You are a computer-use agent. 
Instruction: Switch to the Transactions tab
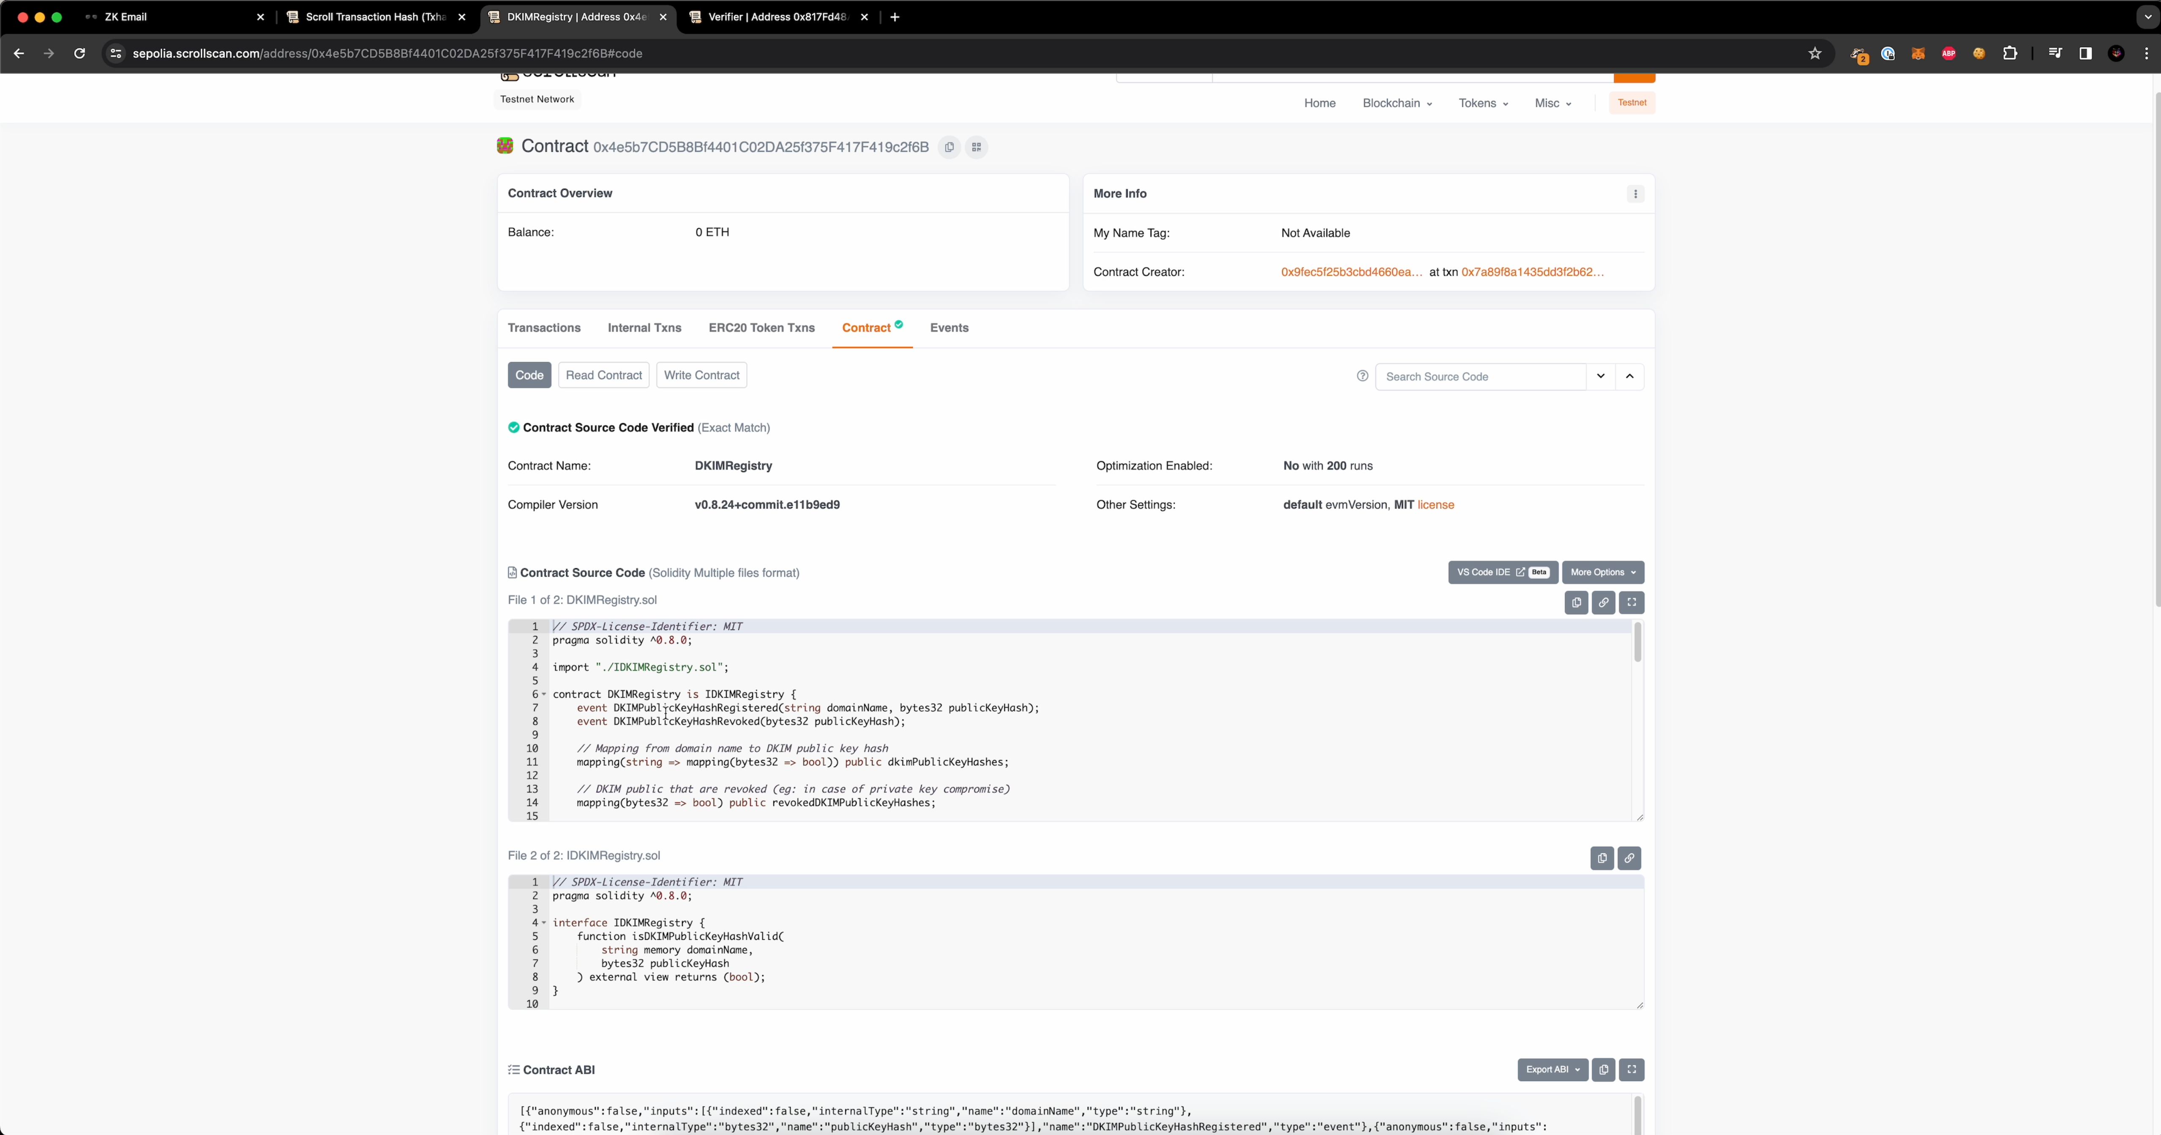[x=543, y=328]
